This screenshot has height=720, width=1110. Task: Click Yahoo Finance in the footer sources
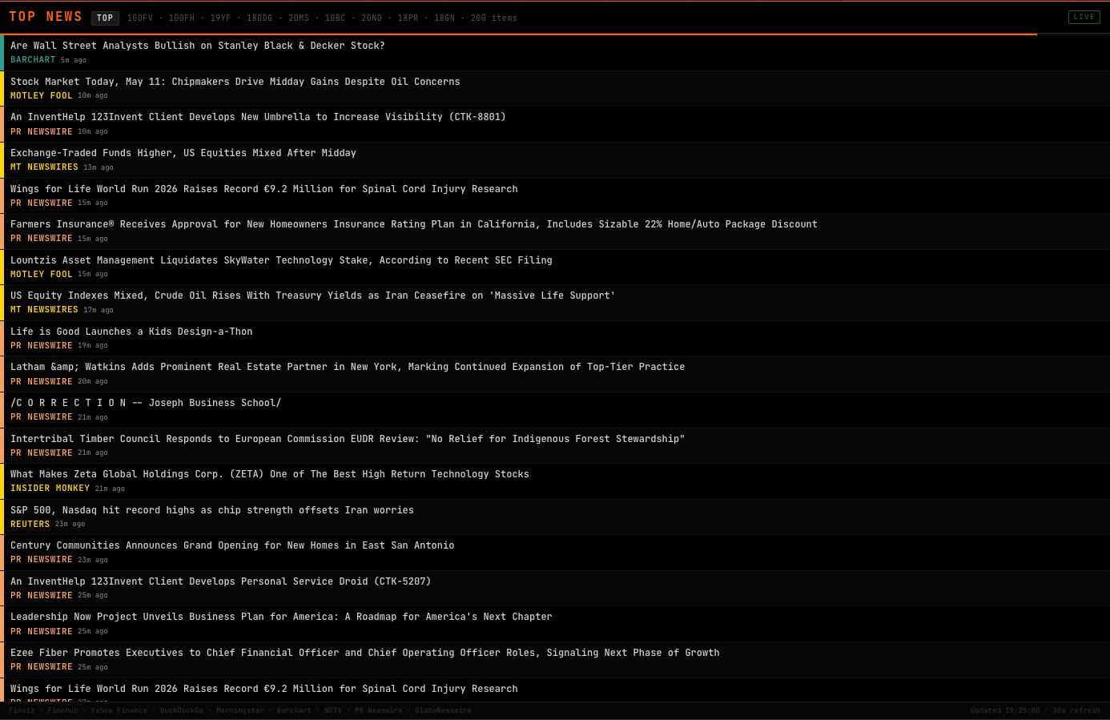tap(119, 710)
